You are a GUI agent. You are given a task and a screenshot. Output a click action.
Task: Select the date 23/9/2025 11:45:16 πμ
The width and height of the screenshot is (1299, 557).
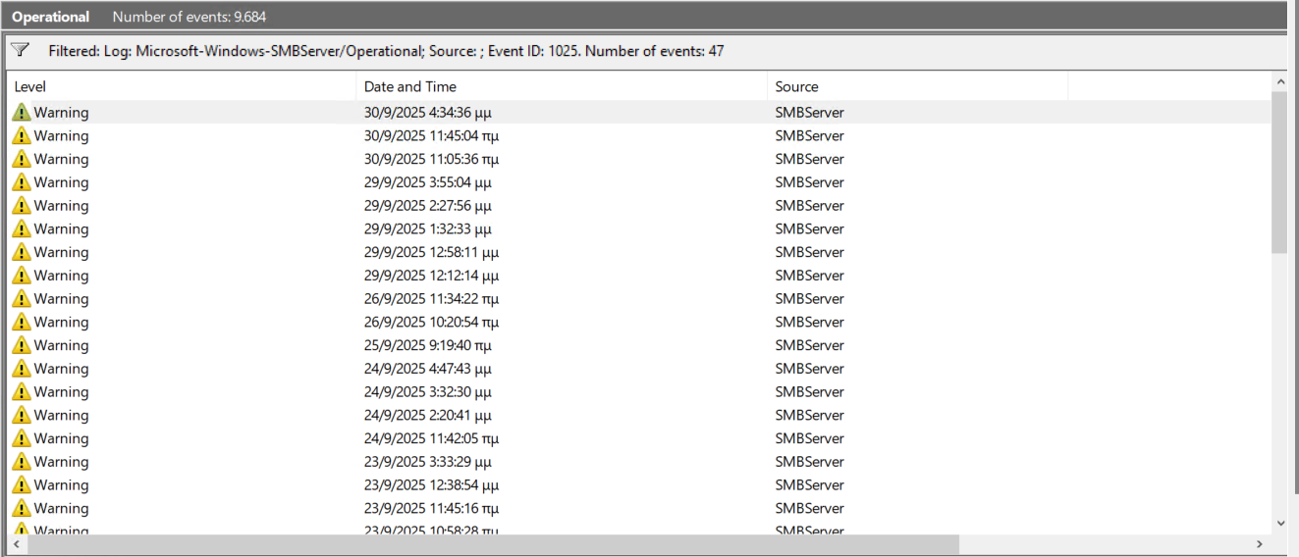(x=431, y=509)
